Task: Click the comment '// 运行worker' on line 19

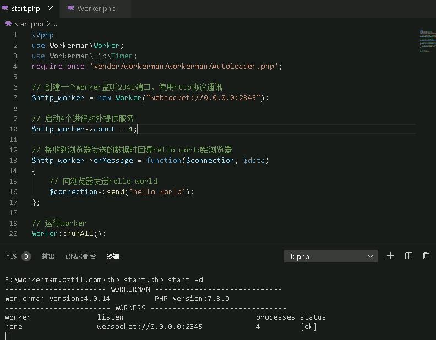Action: click(x=59, y=223)
